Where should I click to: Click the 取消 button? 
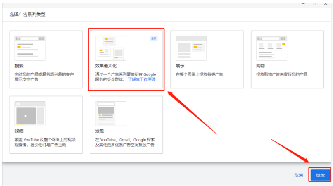tap(299, 175)
